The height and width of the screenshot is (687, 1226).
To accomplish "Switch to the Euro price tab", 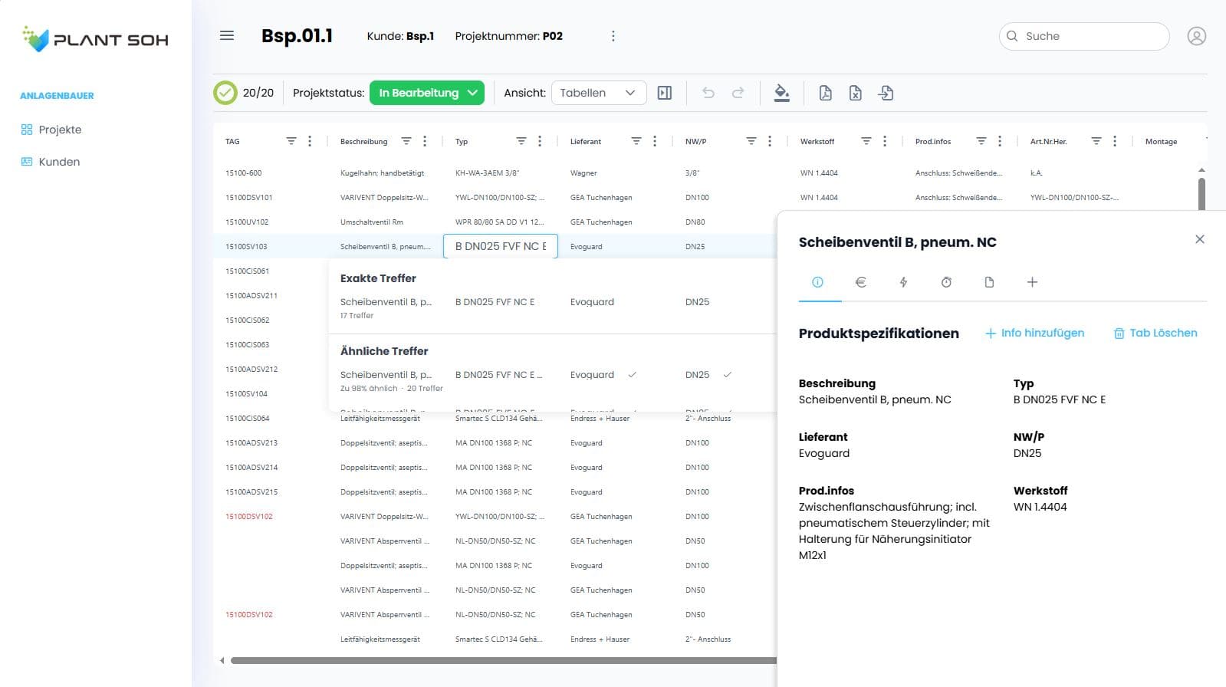I will 860,282.
